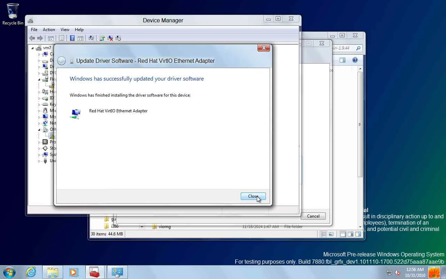Expand the Processors category node
The image size is (446, 279).
click(x=39, y=142)
